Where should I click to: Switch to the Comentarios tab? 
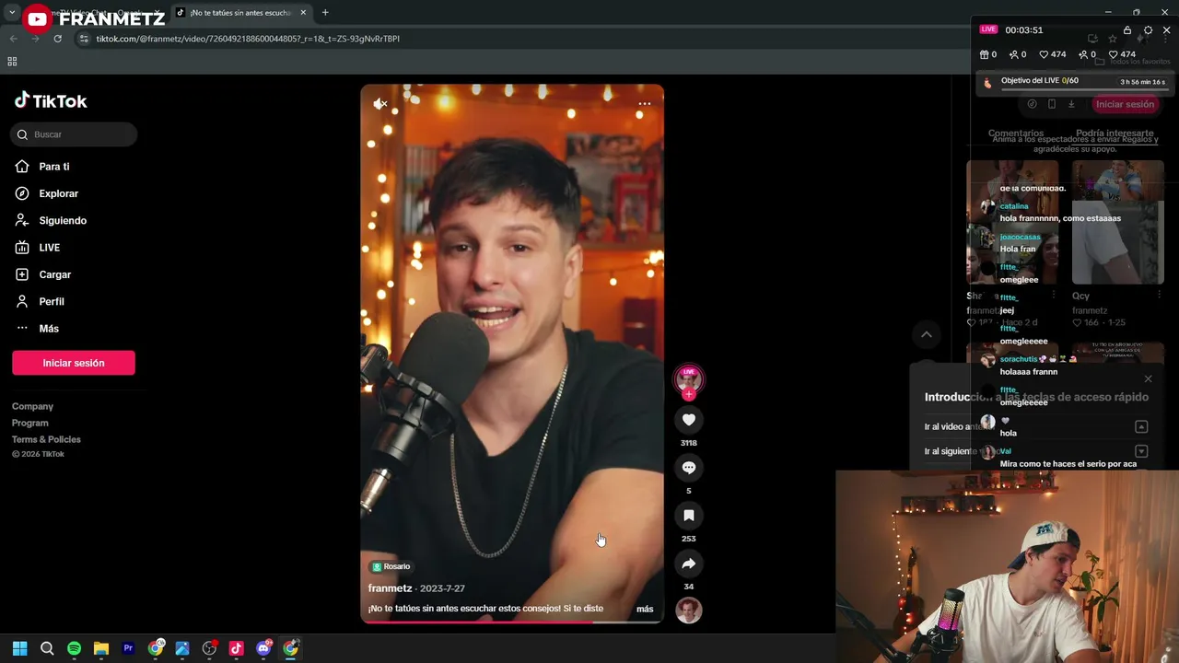(x=1016, y=134)
